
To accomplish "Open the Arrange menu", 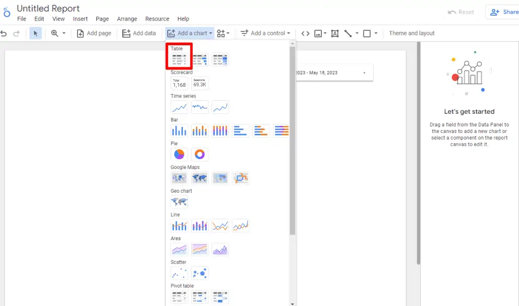I will pos(127,19).
